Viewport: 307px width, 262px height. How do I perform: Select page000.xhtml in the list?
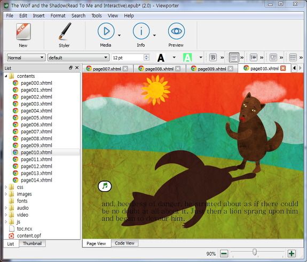point(36,83)
